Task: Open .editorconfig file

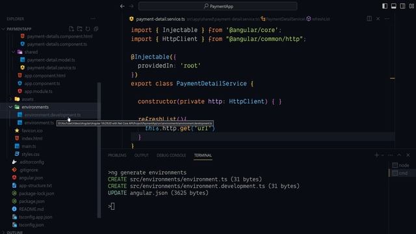Action: [x=32, y=162]
